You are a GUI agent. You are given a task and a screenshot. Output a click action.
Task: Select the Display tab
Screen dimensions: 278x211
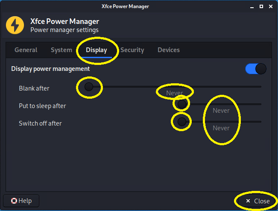(x=97, y=50)
